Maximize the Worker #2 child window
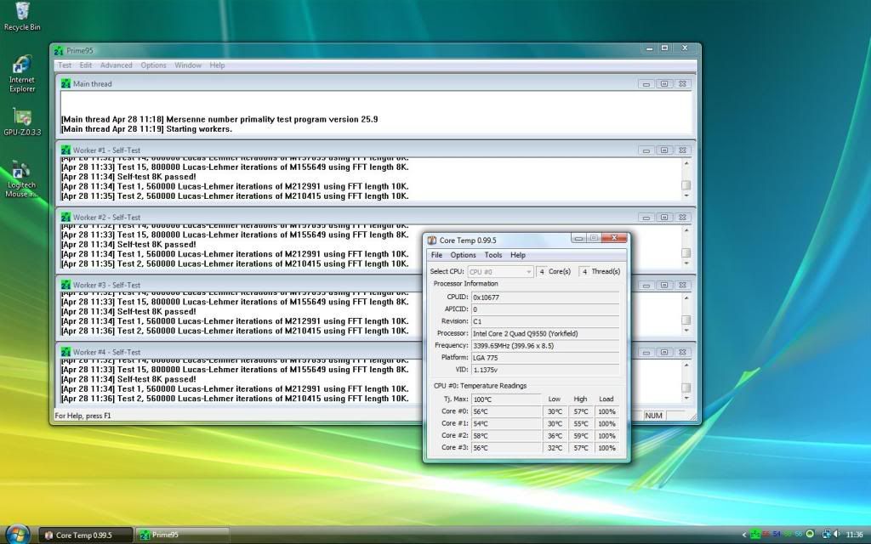 click(x=663, y=218)
